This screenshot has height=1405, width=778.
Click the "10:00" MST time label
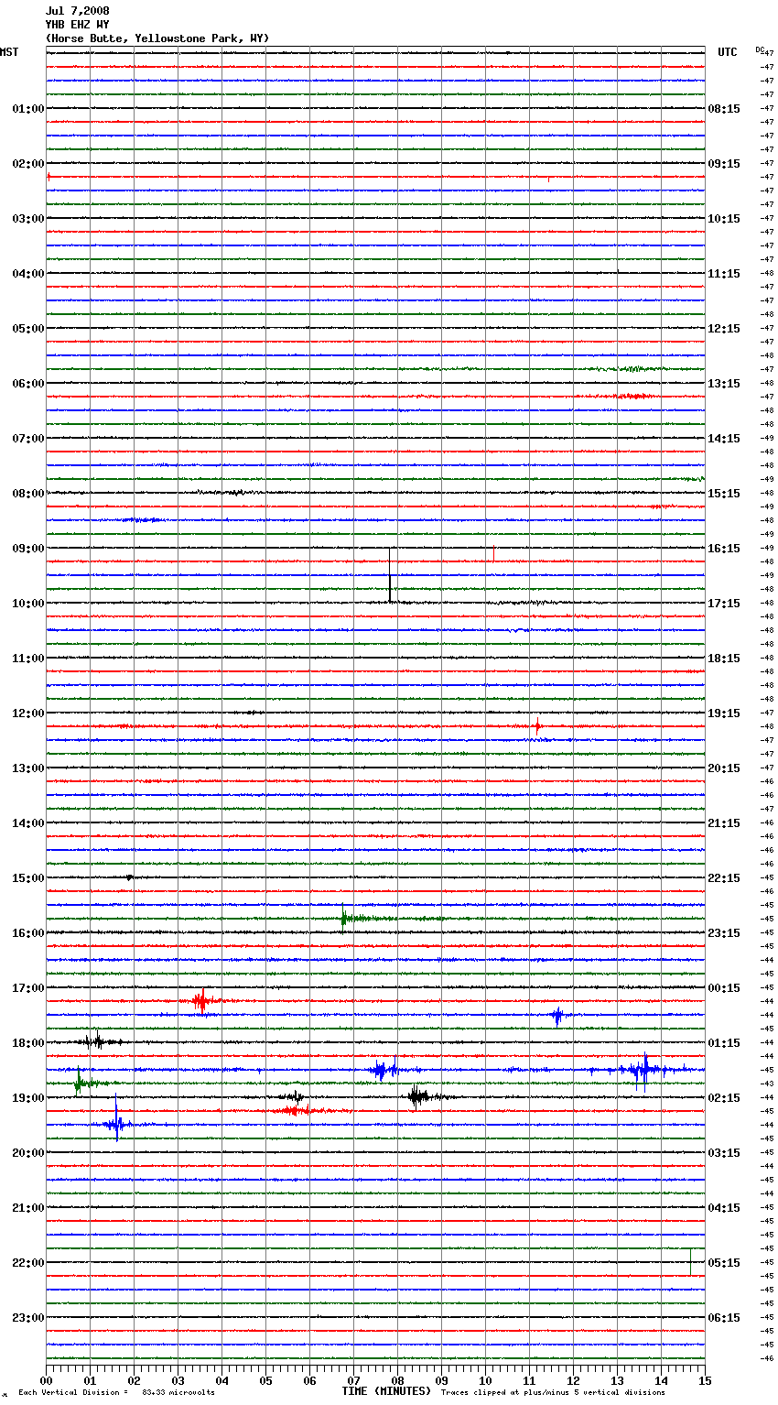(x=28, y=604)
